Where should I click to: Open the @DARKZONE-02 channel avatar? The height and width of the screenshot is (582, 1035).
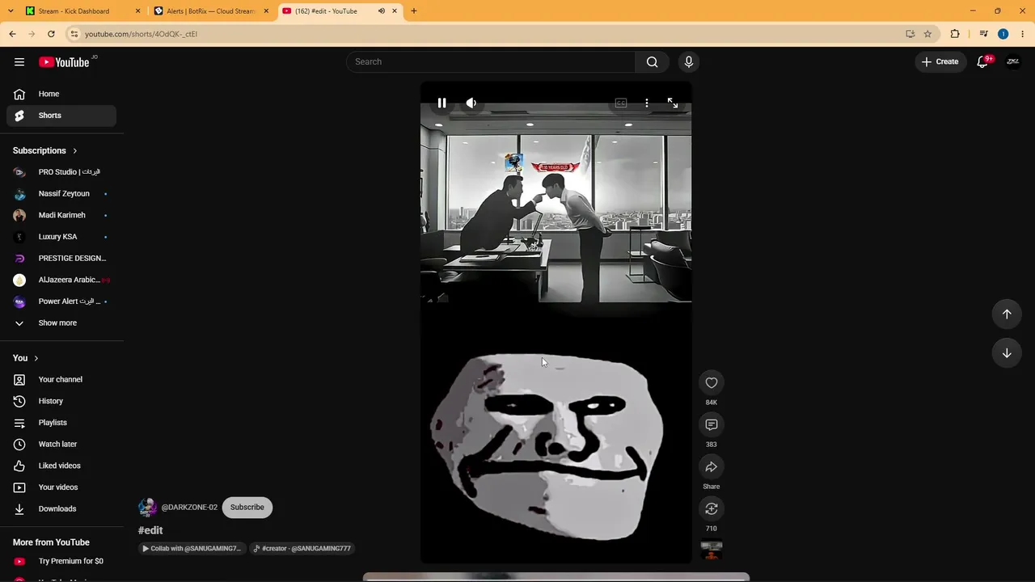coord(147,508)
